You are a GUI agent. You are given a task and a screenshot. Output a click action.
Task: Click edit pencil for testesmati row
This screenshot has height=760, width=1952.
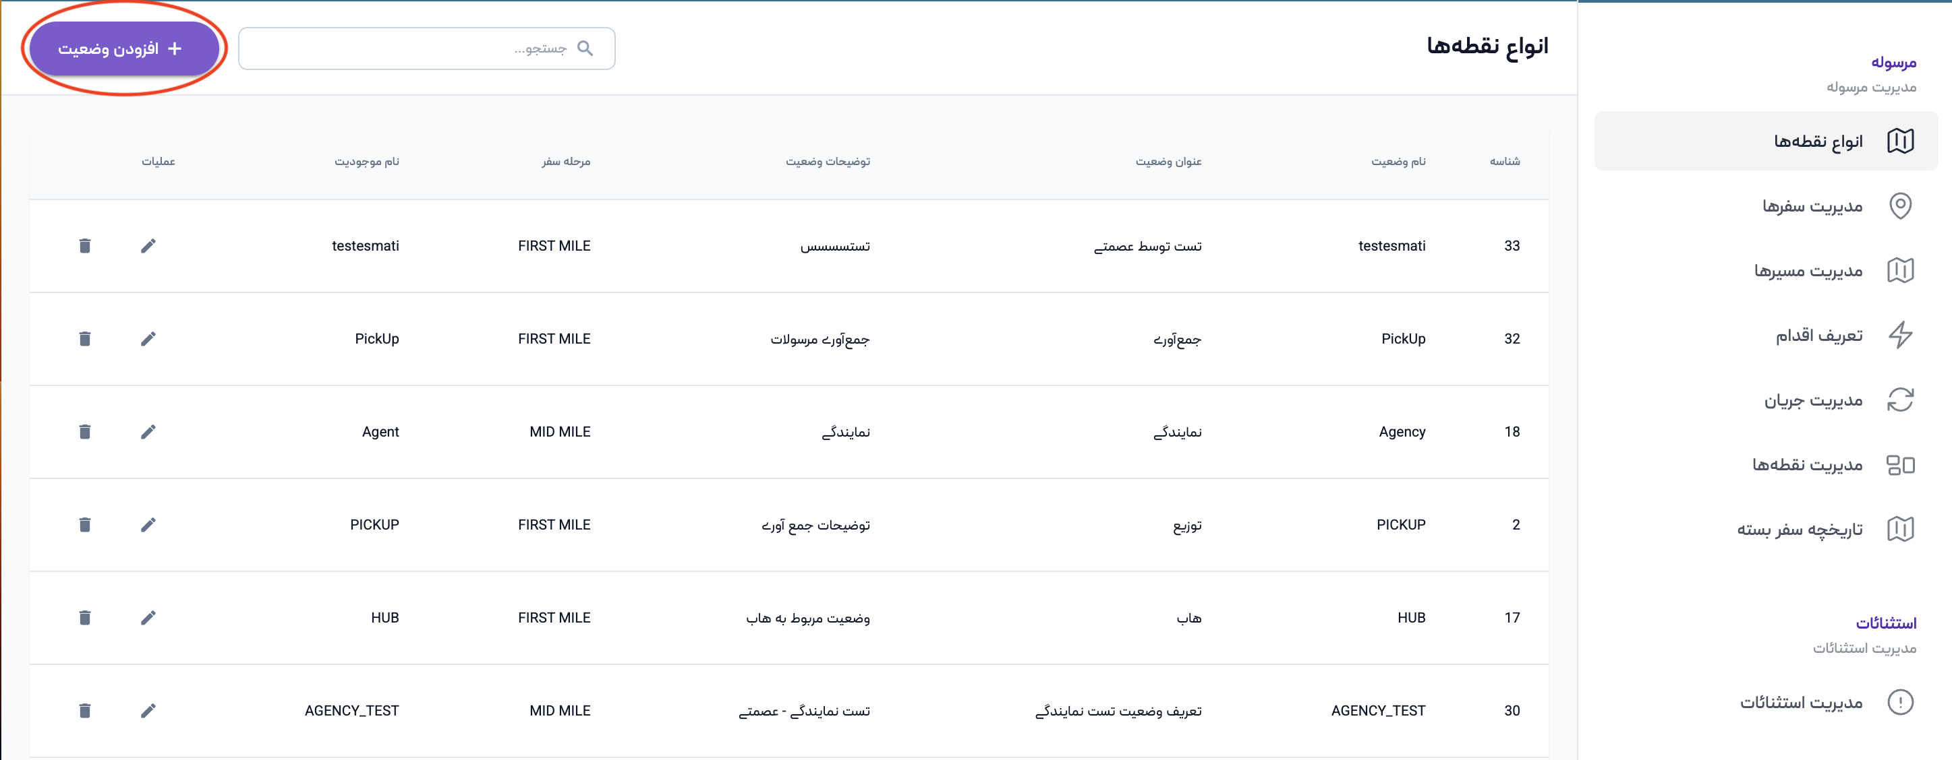(x=148, y=246)
